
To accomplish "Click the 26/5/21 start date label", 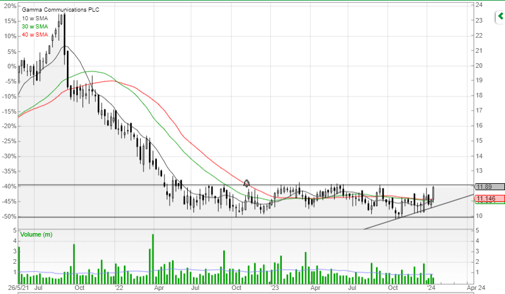I will (19, 288).
